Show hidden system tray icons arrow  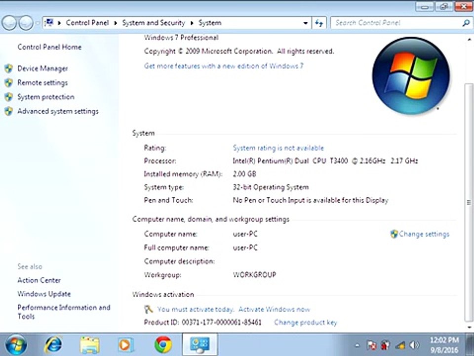[357, 345]
